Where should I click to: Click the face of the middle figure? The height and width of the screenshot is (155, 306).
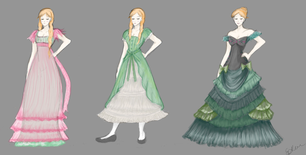[x=137, y=19]
